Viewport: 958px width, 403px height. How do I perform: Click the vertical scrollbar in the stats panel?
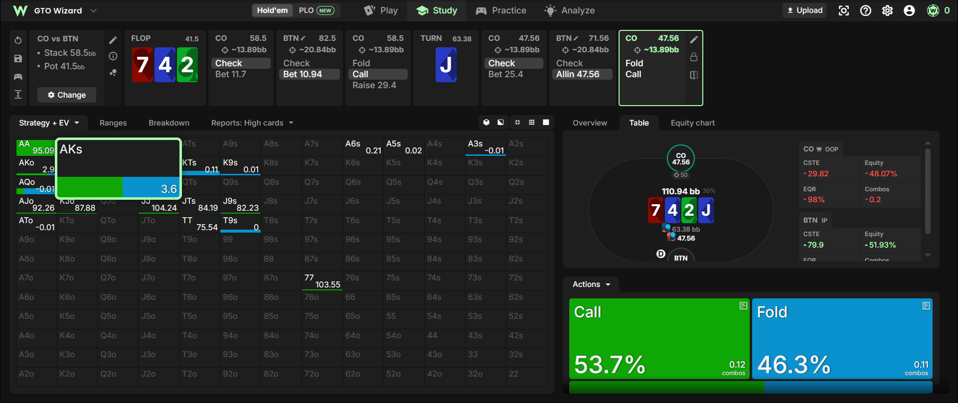point(928,191)
